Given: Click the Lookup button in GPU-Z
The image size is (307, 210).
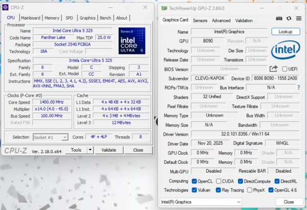Looking at the screenshot, I should click(286, 32).
